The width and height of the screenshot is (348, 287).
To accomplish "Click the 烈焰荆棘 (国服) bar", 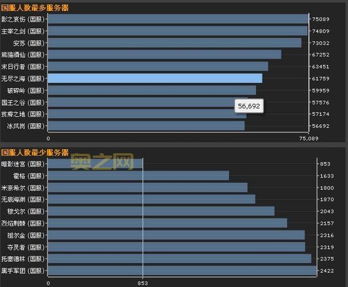I will tap(167, 223).
